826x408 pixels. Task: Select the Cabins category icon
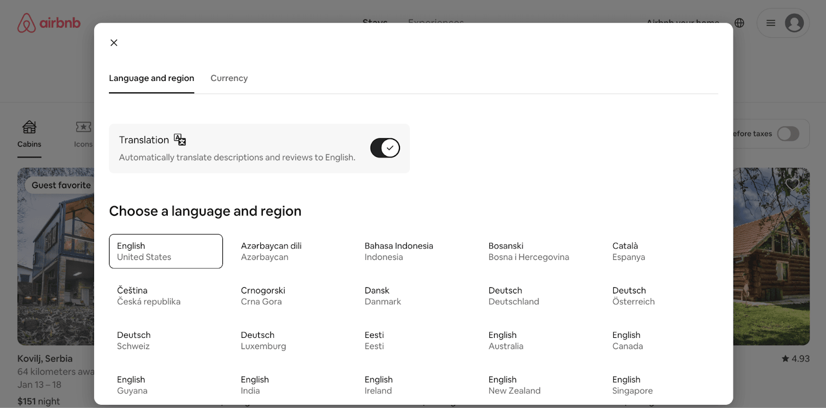pyautogui.click(x=29, y=127)
